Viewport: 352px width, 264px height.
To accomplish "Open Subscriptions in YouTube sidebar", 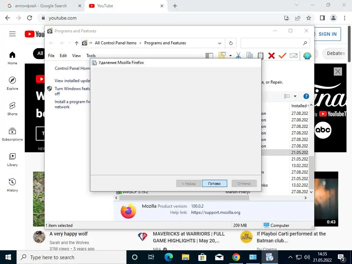I will (x=12, y=134).
